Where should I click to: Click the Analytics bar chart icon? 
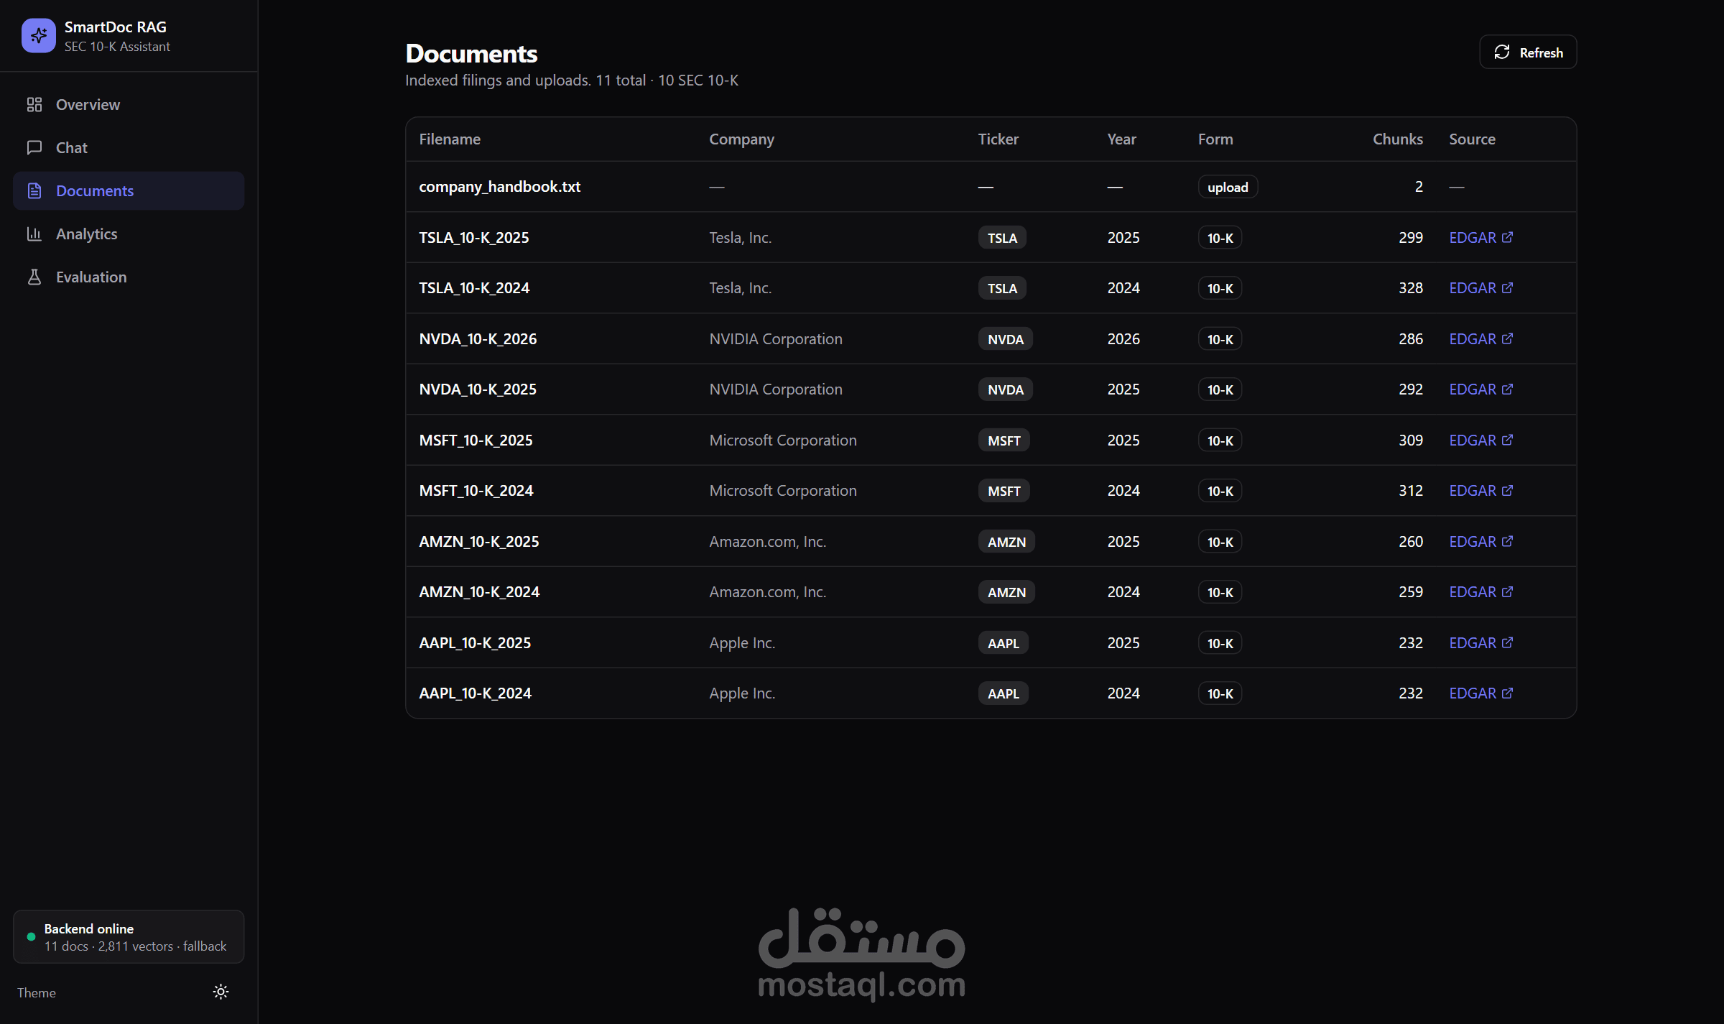(34, 234)
